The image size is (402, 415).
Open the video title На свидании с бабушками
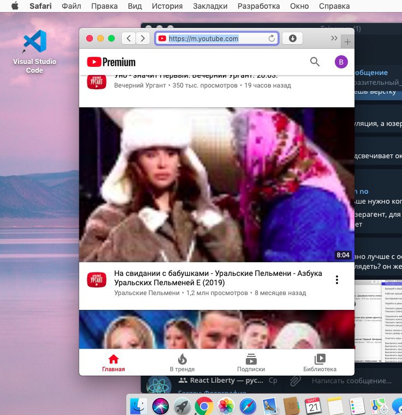tap(218, 278)
